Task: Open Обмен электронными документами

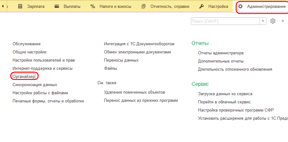Action: point(138,52)
